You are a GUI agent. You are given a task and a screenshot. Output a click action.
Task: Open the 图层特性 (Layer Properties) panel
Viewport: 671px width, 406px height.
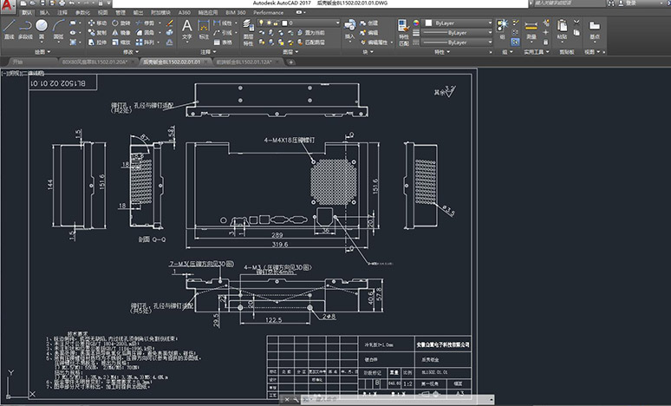coord(248,28)
